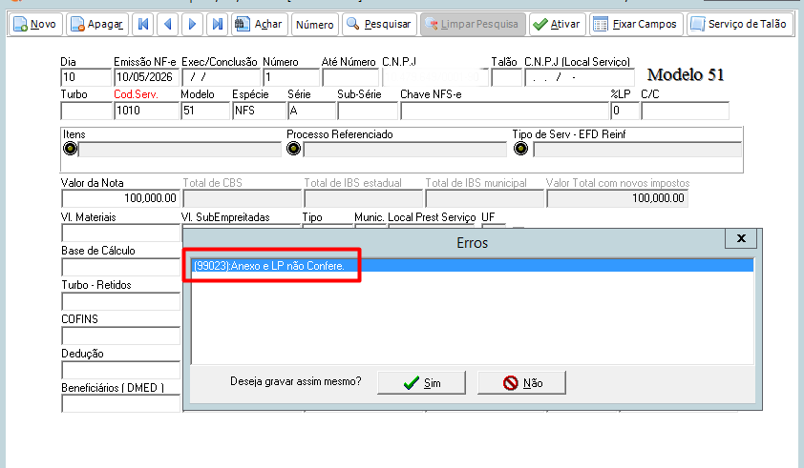Click the Pesquisar magnifier button
The image size is (804, 468).
[x=379, y=24]
